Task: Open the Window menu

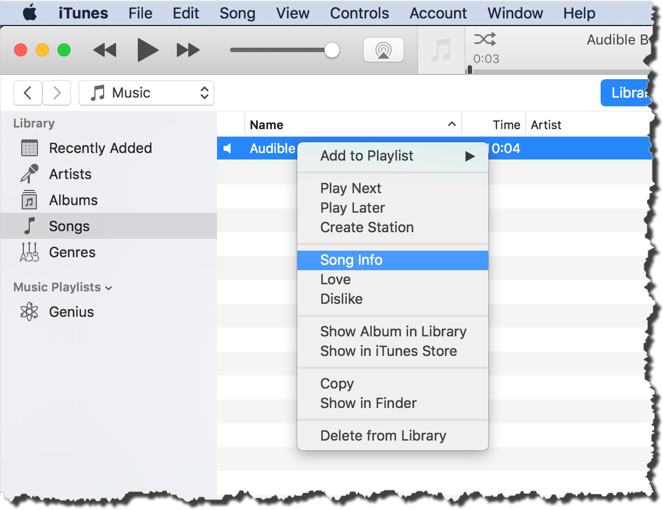Action: 515,13
